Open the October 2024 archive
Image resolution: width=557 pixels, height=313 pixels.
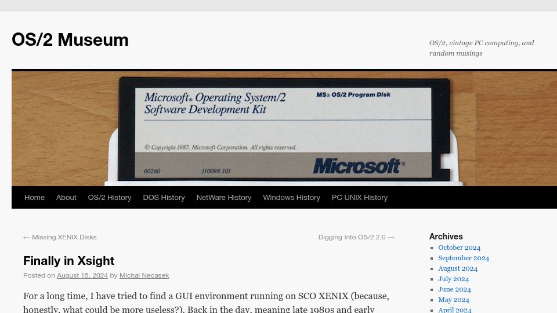459,248
